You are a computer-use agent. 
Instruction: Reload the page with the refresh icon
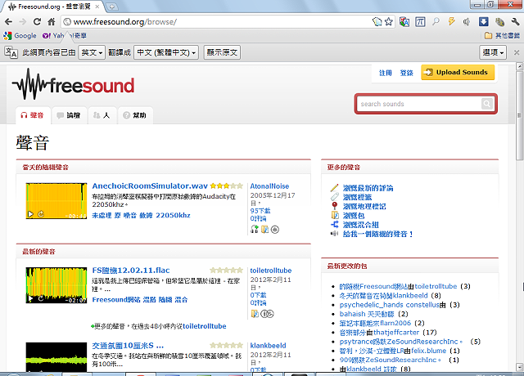pyautogui.click(x=37, y=22)
